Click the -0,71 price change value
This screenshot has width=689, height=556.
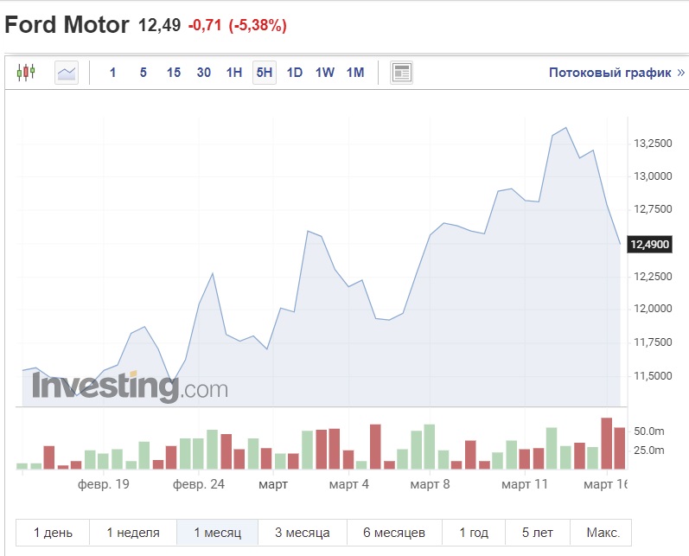(x=205, y=25)
